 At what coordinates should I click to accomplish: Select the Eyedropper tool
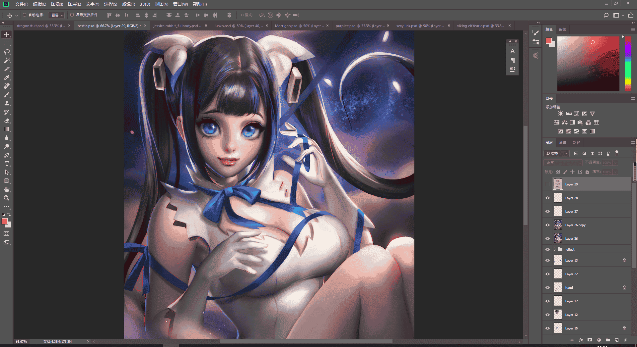pyautogui.click(x=7, y=77)
